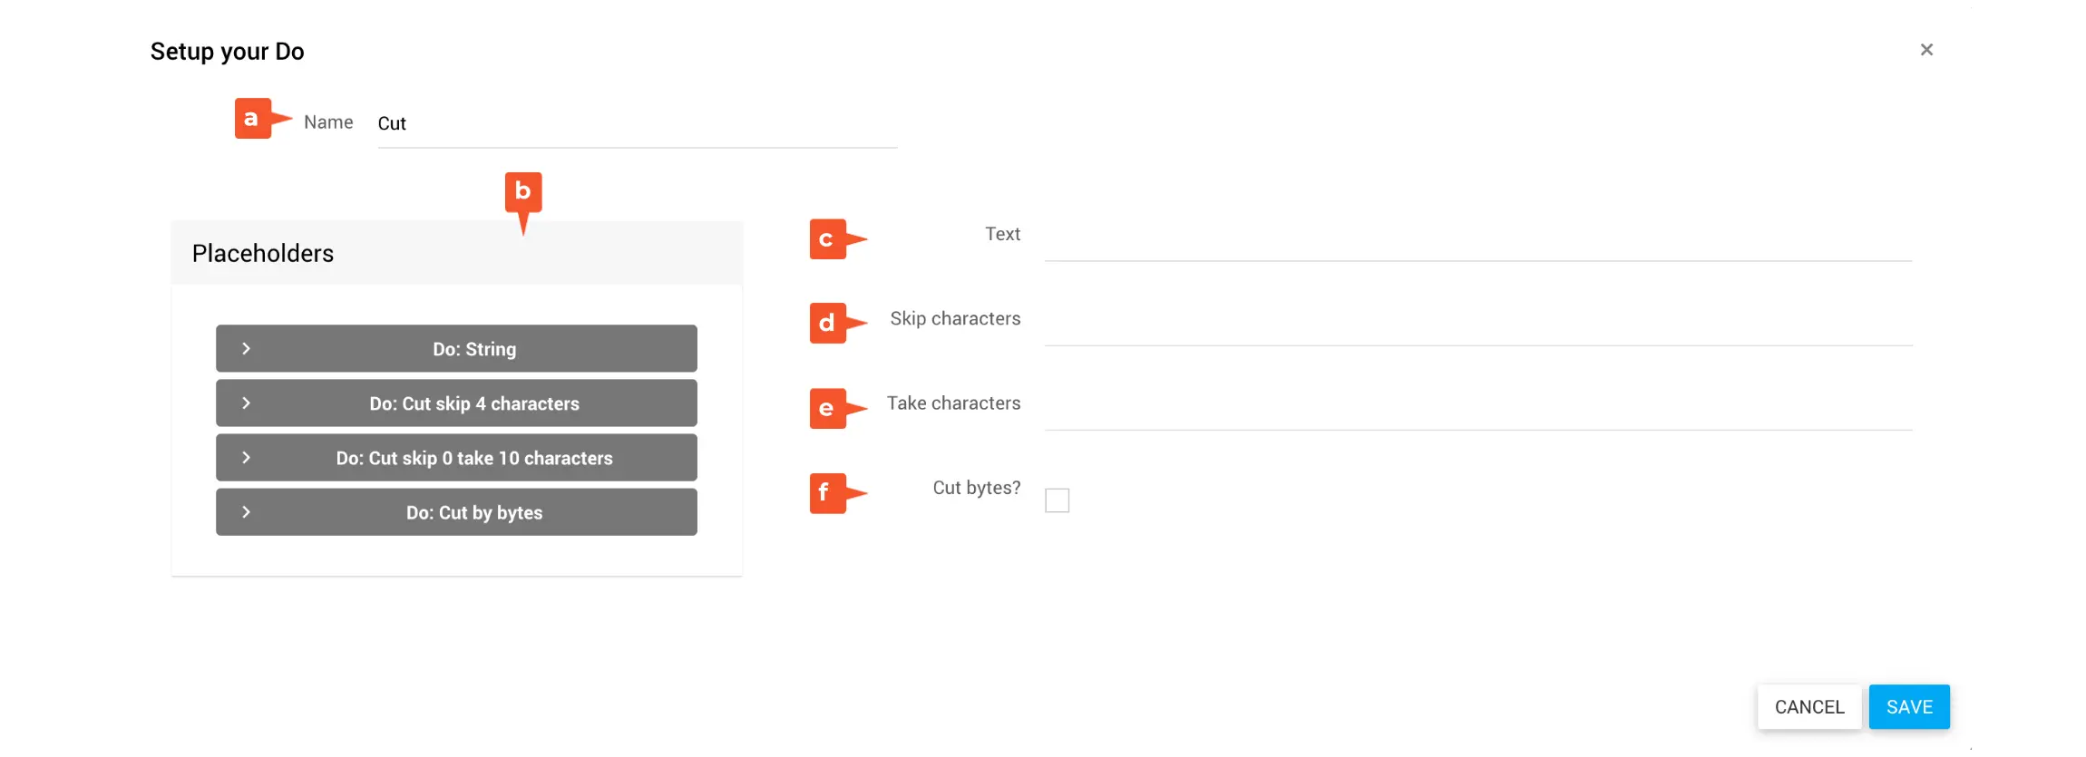Viewport: 2086px width, 757px height.
Task: Click into the Text input field
Action: tap(1477, 240)
